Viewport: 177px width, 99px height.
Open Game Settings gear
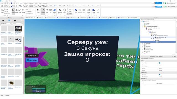click(x=88, y=12)
